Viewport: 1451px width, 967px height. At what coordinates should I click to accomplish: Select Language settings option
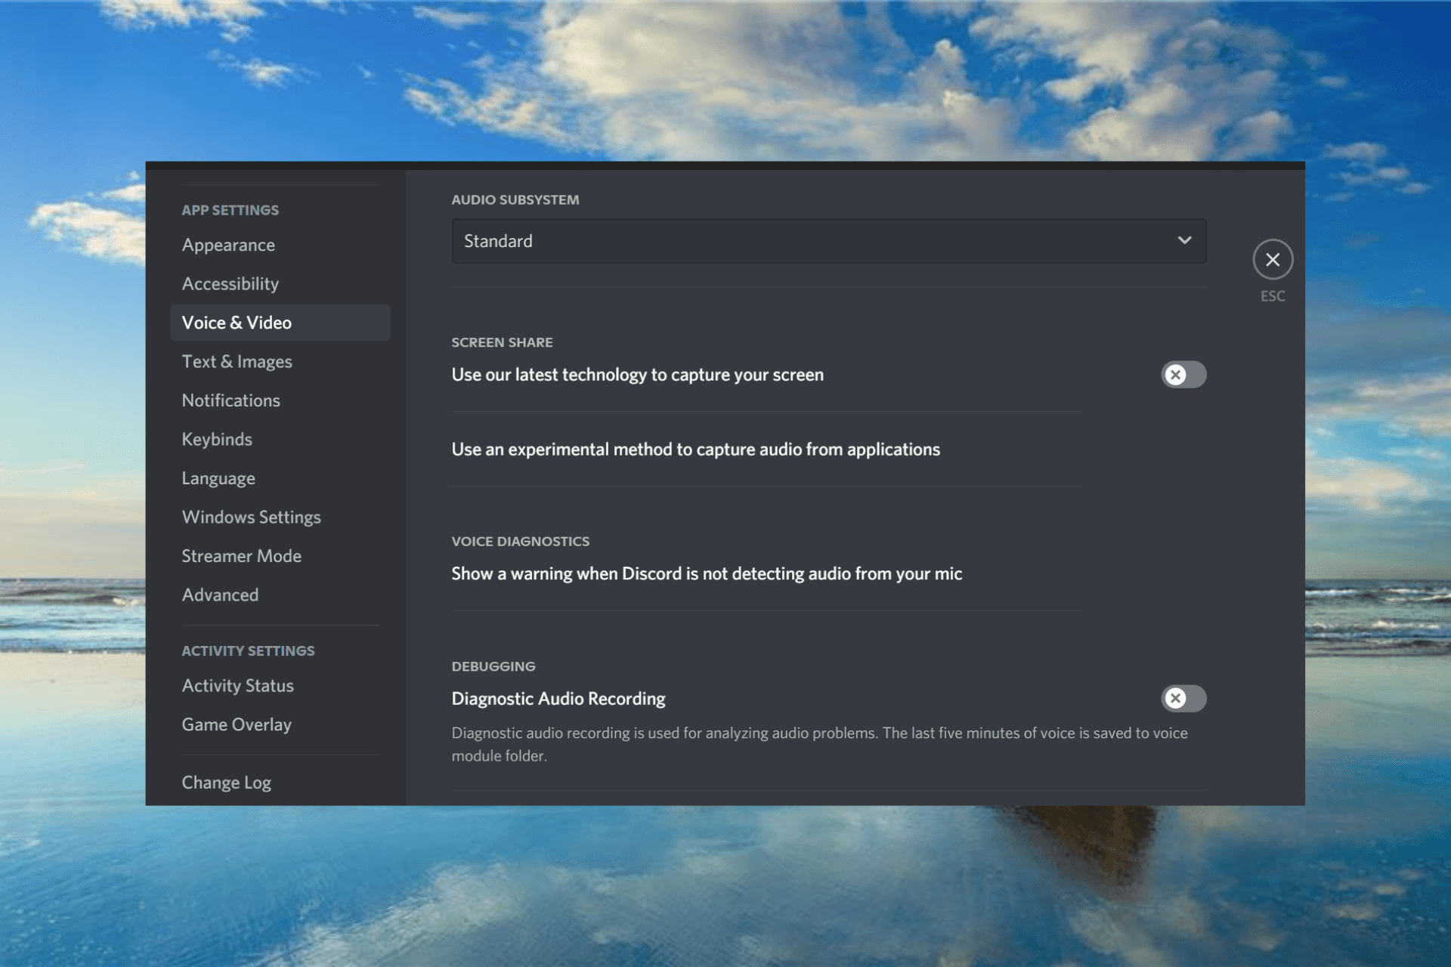[x=218, y=477]
